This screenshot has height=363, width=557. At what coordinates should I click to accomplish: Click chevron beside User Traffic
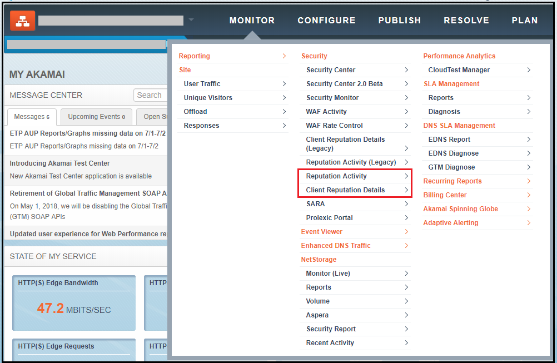pyautogui.click(x=284, y=84)
